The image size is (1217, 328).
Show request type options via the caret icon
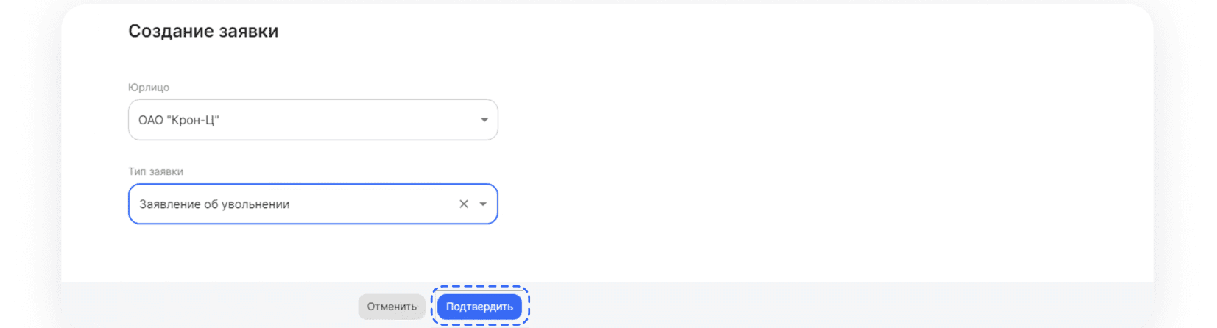[483, 204]
